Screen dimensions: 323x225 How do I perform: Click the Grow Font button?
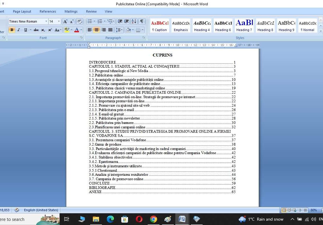[65, 21]
